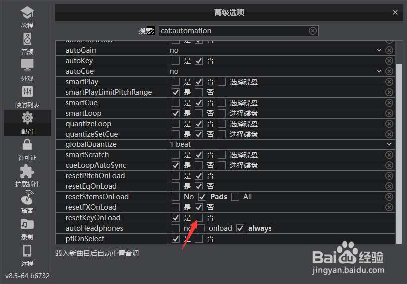Open the 映射列表 mapping icon
This screenshot has height=284, width=407.
tap(27, 91)
